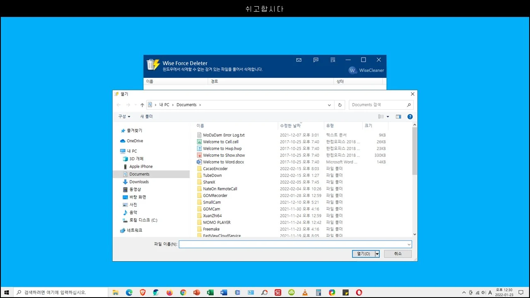530x298 pixels.
Task: Select 로컬 디스크 (C:) in the navigation pane
Action: click(143, 221)
